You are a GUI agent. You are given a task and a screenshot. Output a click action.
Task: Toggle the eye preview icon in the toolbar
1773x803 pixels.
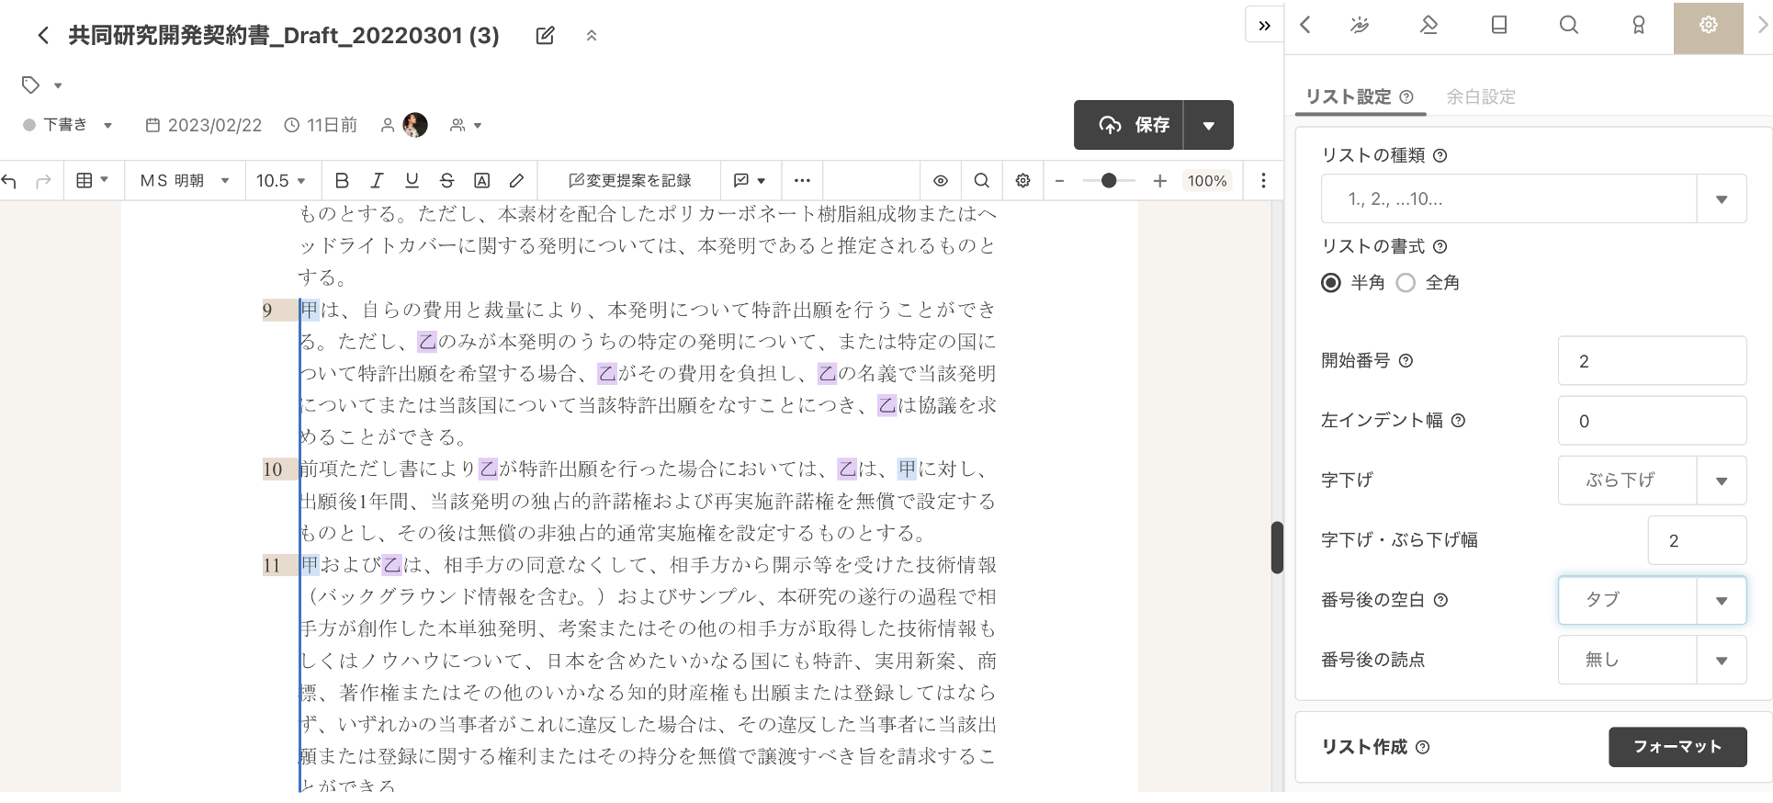(941, 181)
